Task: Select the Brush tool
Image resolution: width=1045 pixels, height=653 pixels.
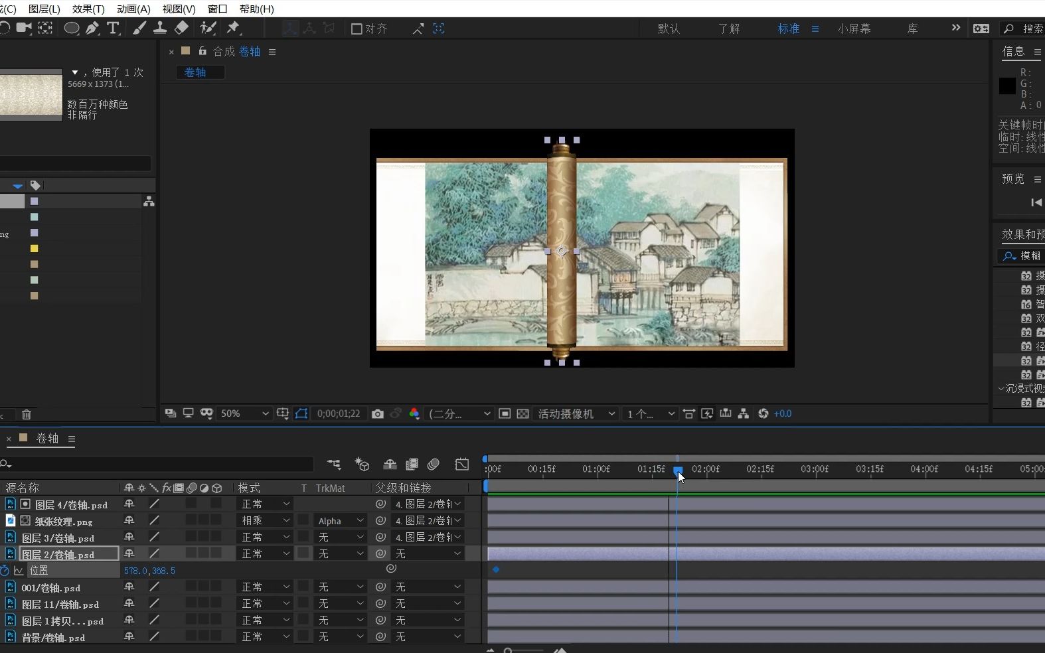Action: (139, 28)
